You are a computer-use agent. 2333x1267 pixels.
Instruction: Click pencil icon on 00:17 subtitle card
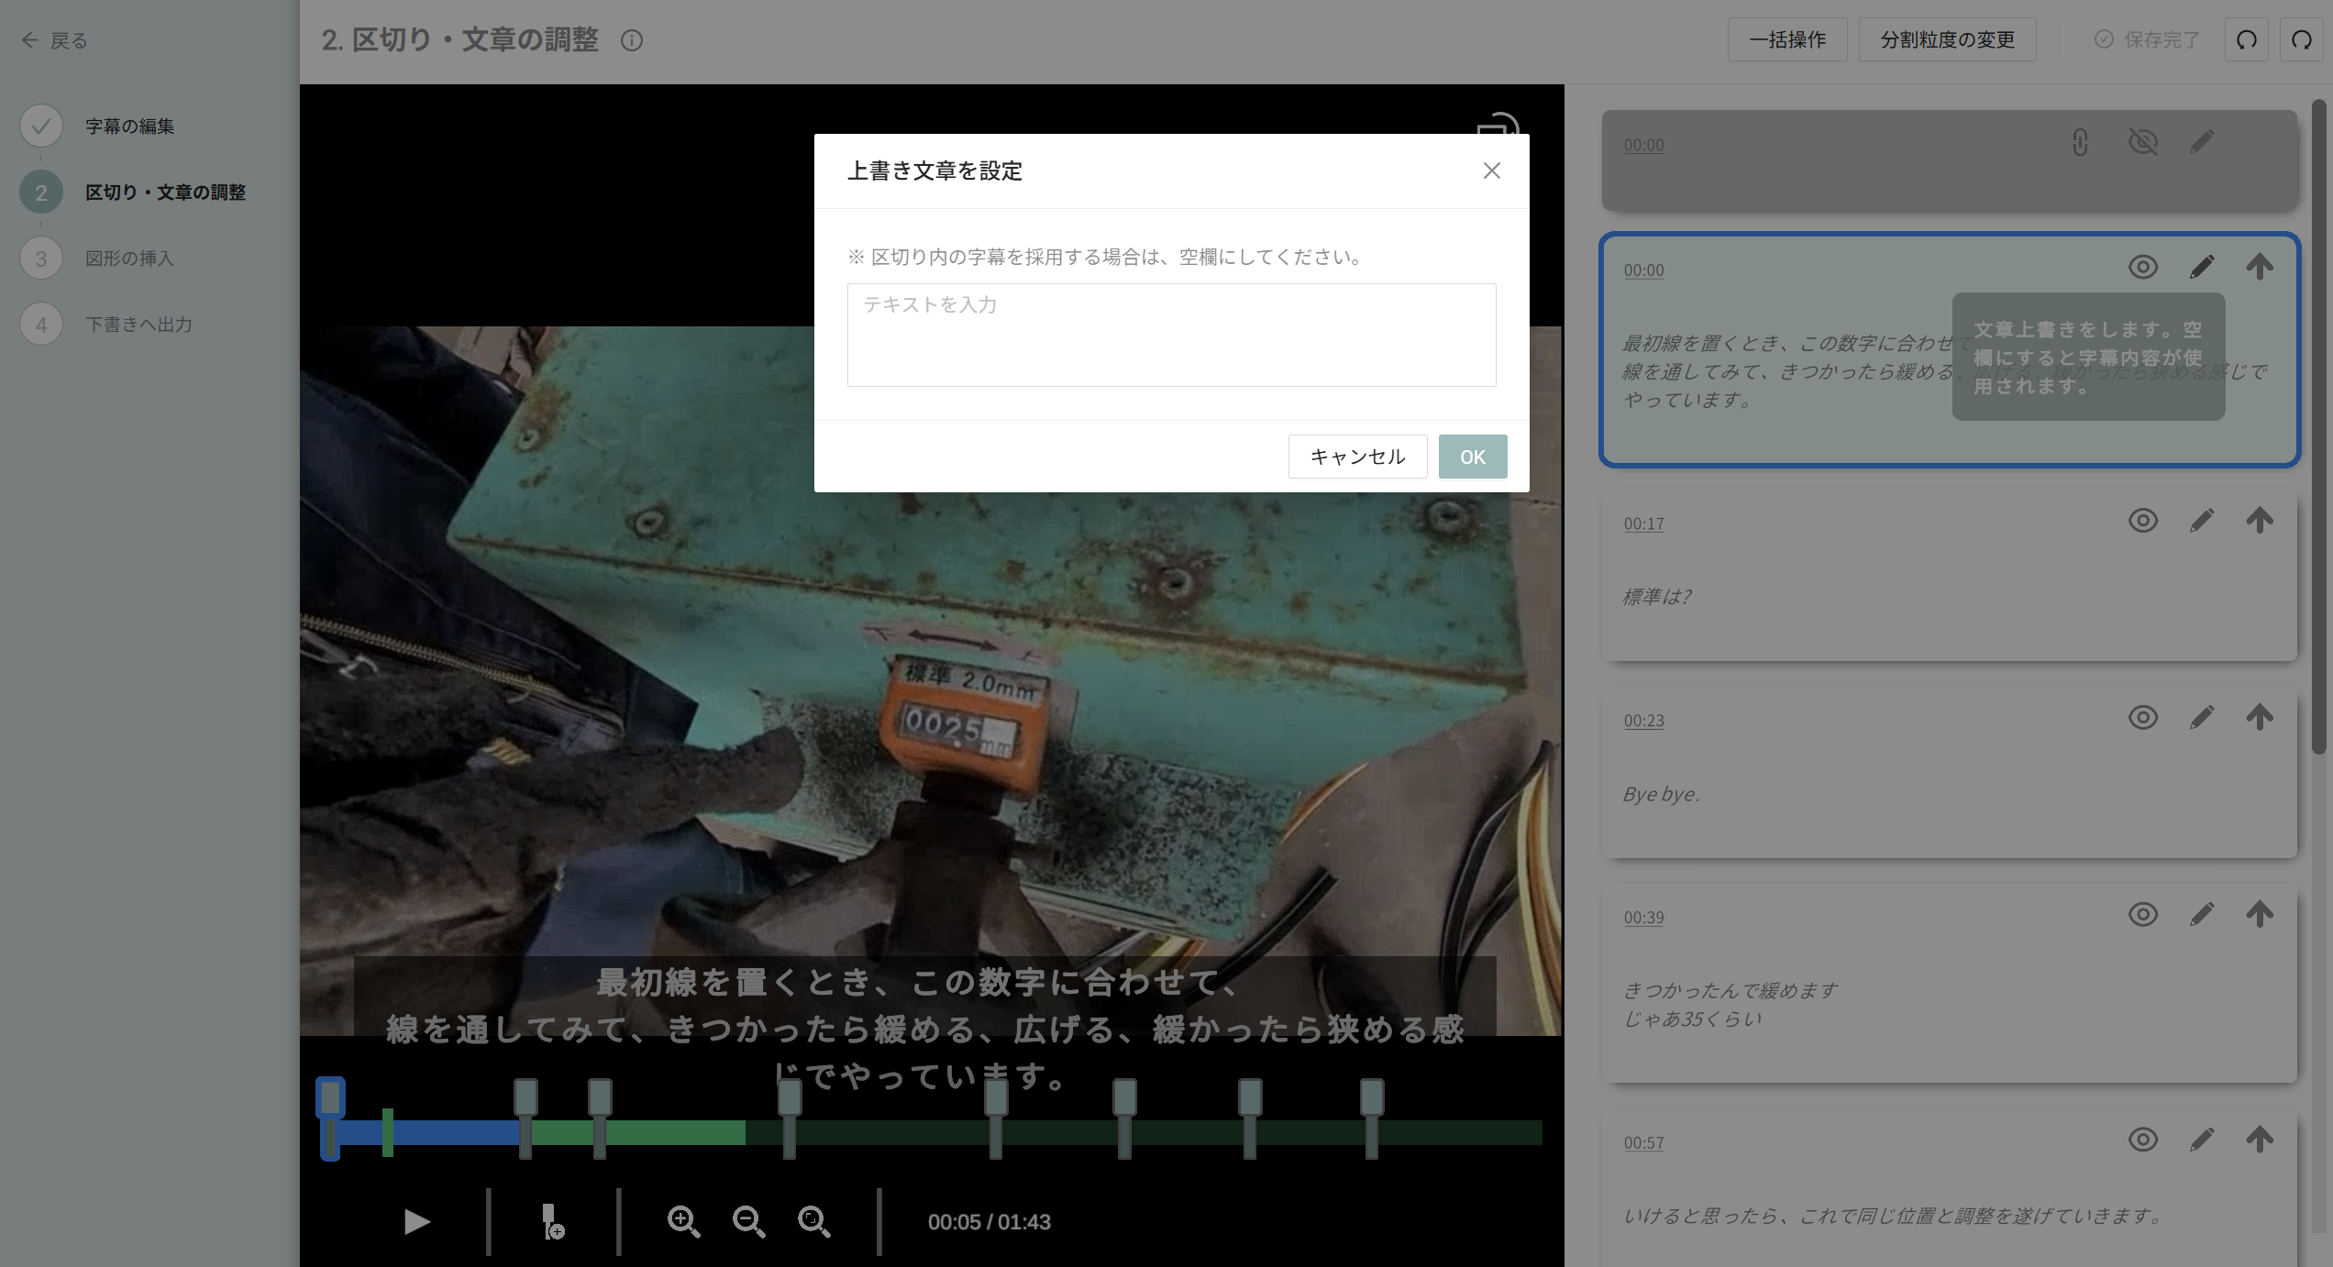(x=2202, y=521)
